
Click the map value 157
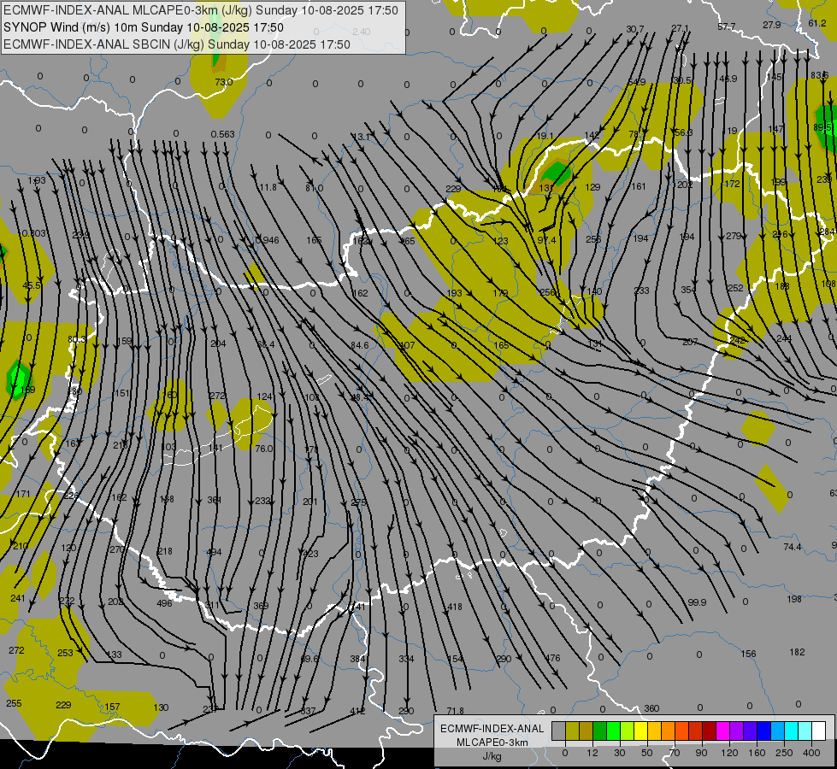pyautogui.click(x=112, y=707)
